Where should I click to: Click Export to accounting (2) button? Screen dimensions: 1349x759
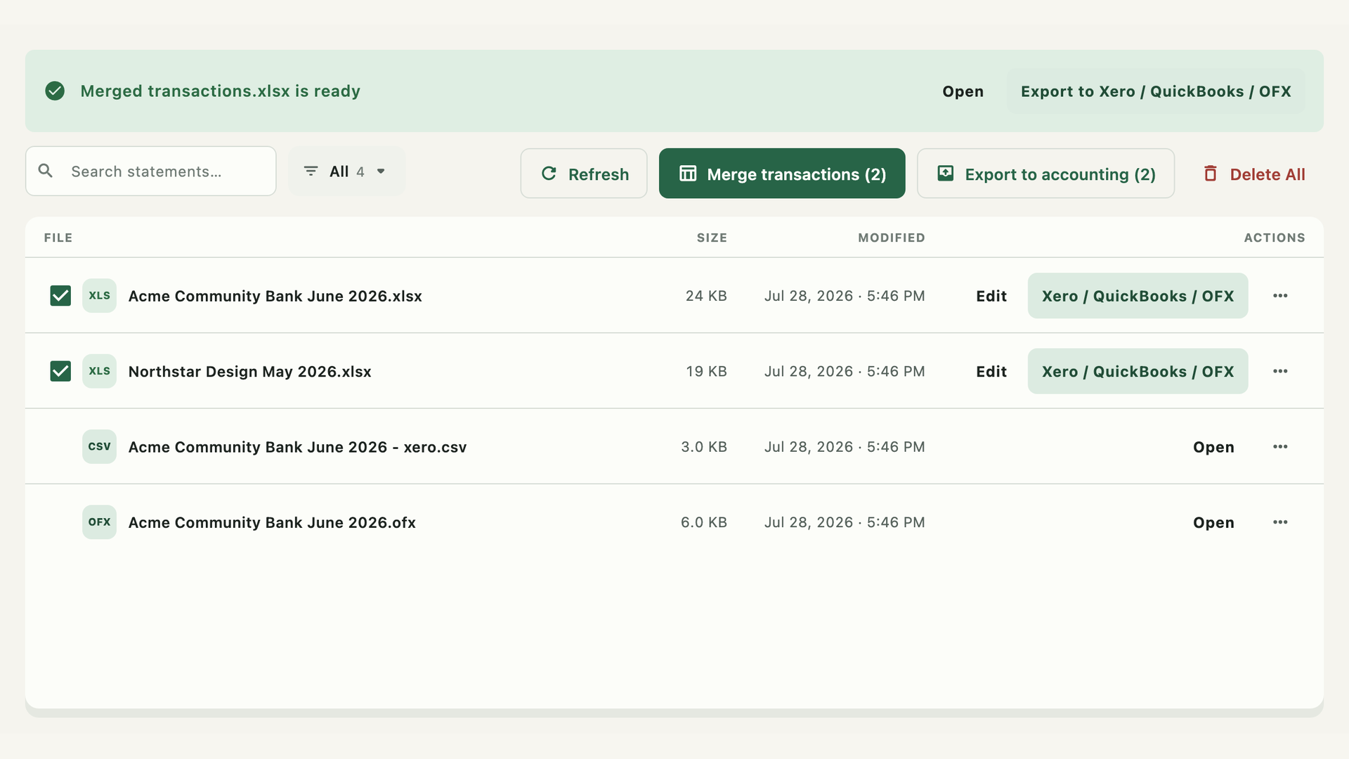[x=1045, y=174]
